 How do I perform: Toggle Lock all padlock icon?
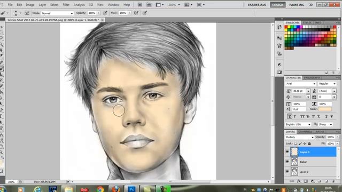[309, 143]
